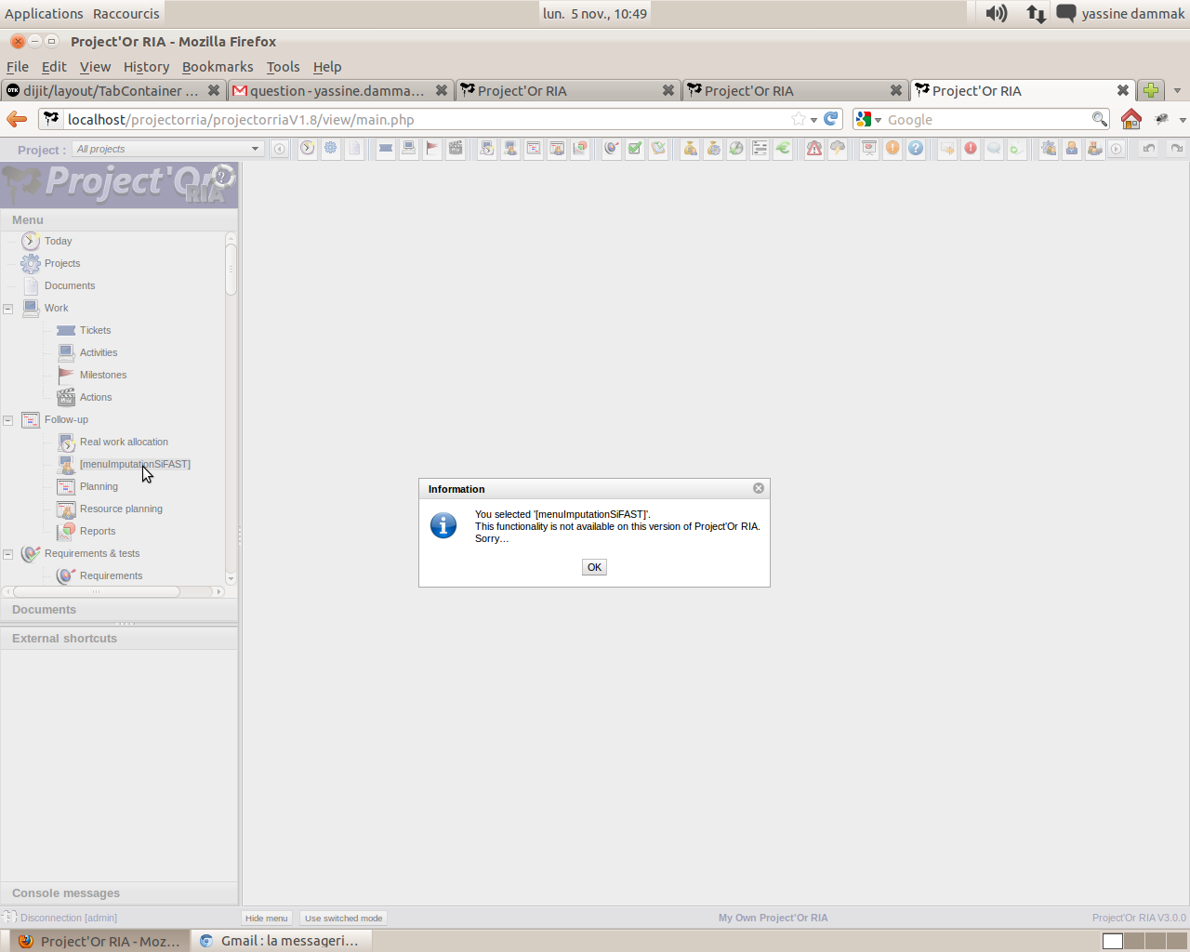This screenshot has width=1190, height=952.
Task: Click the green euro icon in the toolbar
Action: pos(783,149)
